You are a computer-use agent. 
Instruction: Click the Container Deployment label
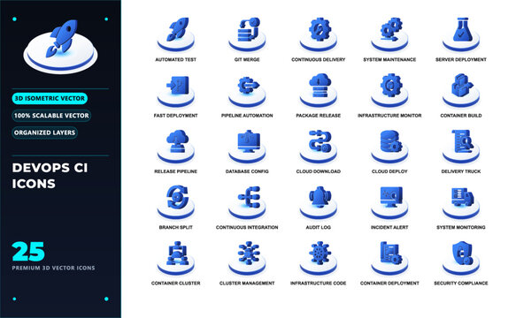389,283
